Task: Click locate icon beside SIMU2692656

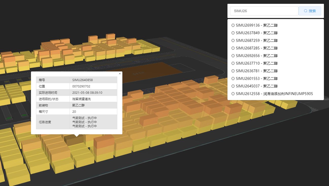Action: [233, 56]
